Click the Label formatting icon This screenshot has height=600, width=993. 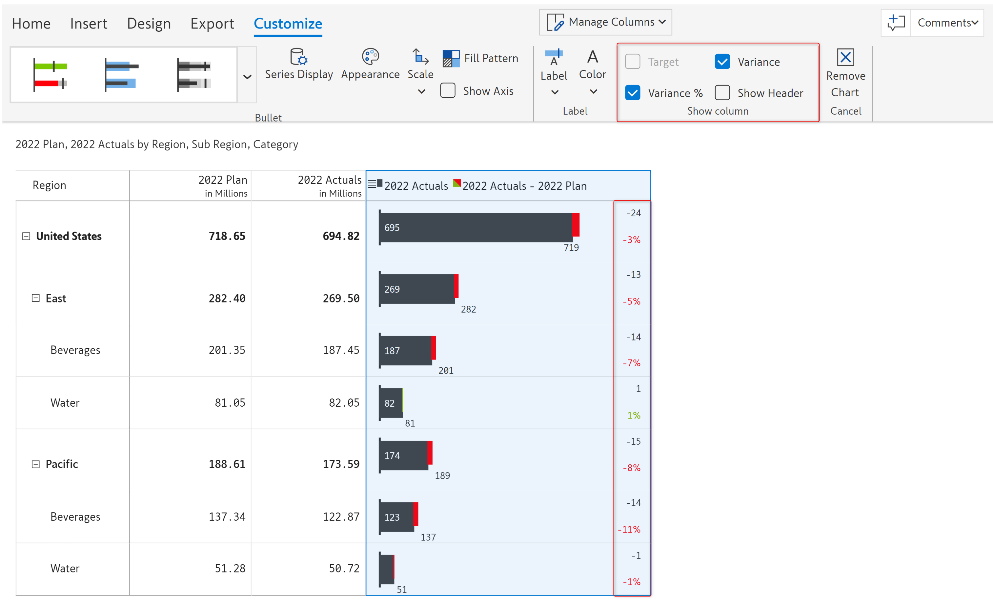pos(554,57)
